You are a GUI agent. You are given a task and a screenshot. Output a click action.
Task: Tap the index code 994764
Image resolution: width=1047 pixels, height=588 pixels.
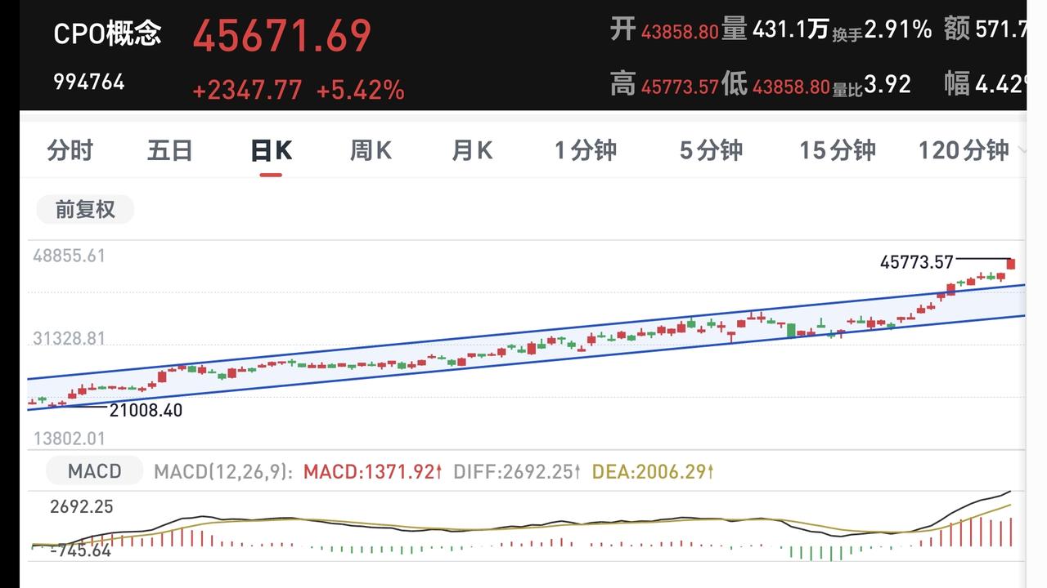pos(89,82)
